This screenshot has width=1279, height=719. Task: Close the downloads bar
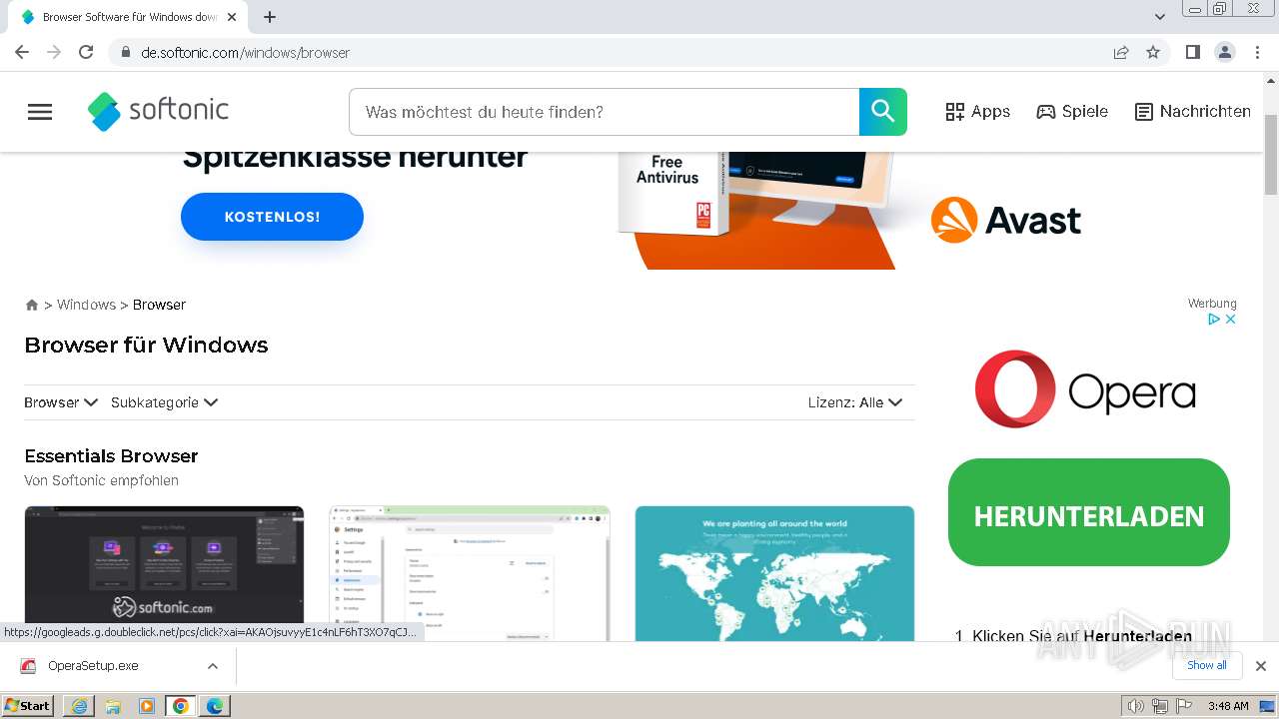(1261, 666)
